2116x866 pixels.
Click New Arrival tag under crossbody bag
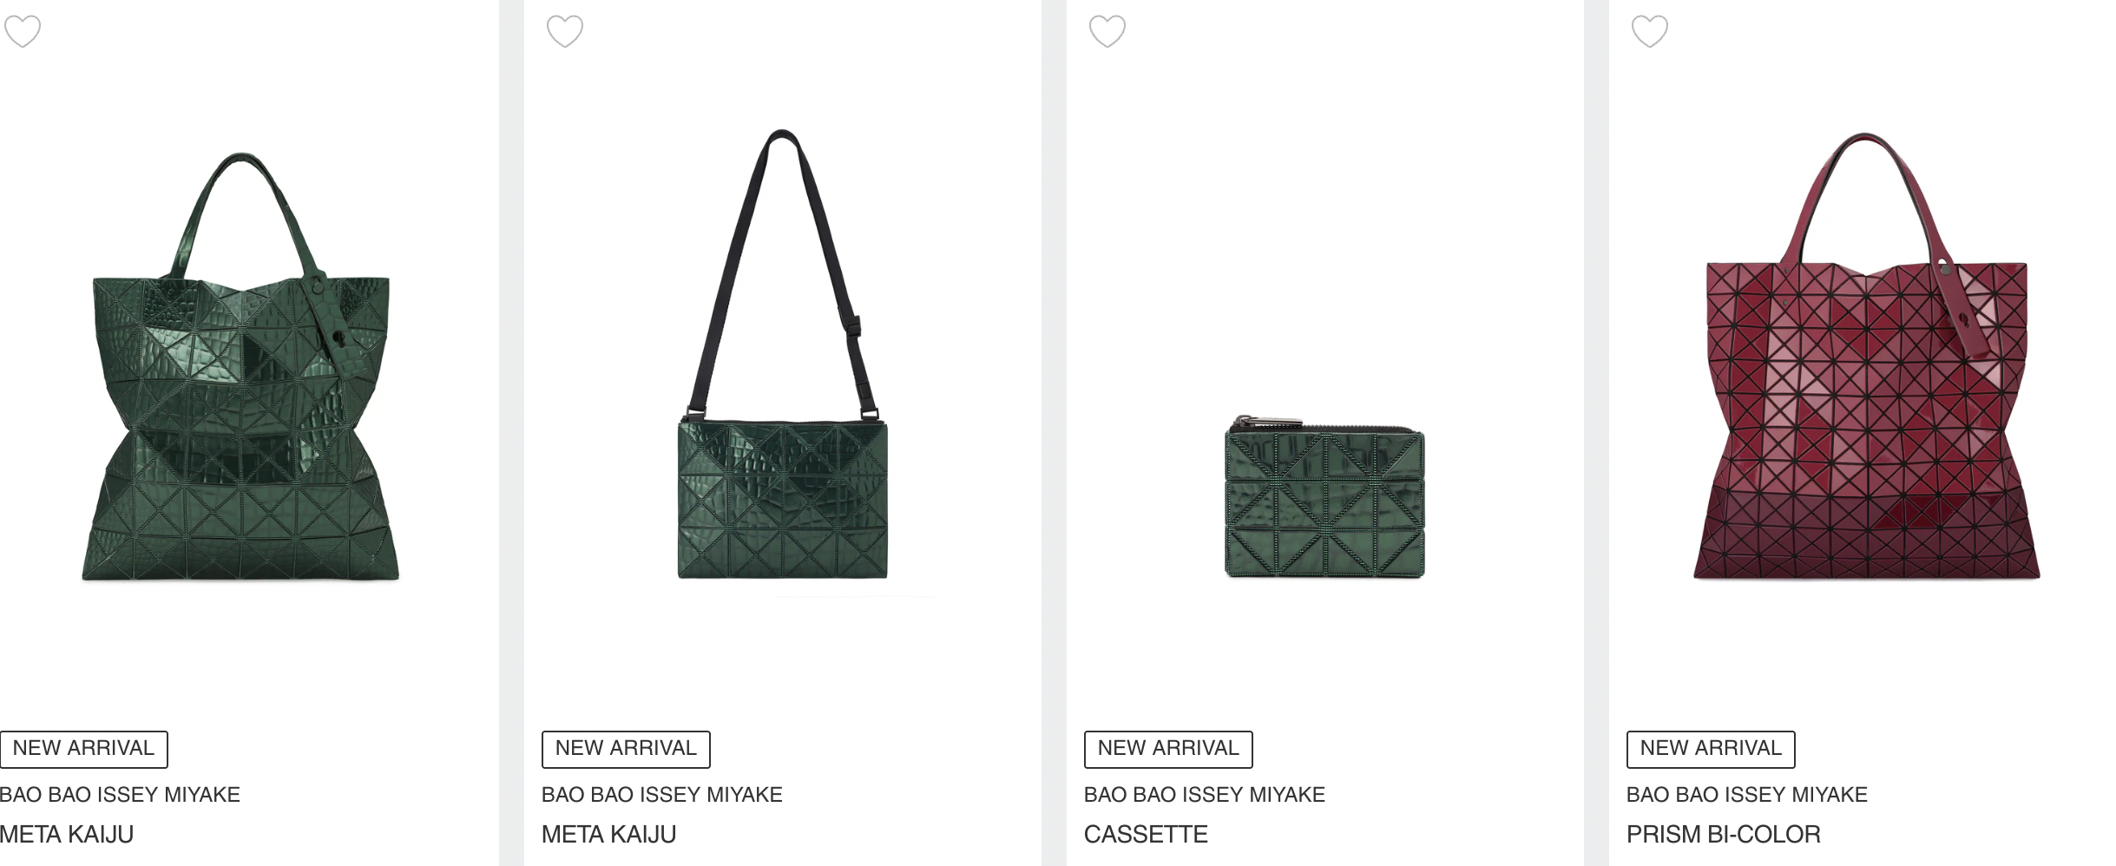(626, 749)
